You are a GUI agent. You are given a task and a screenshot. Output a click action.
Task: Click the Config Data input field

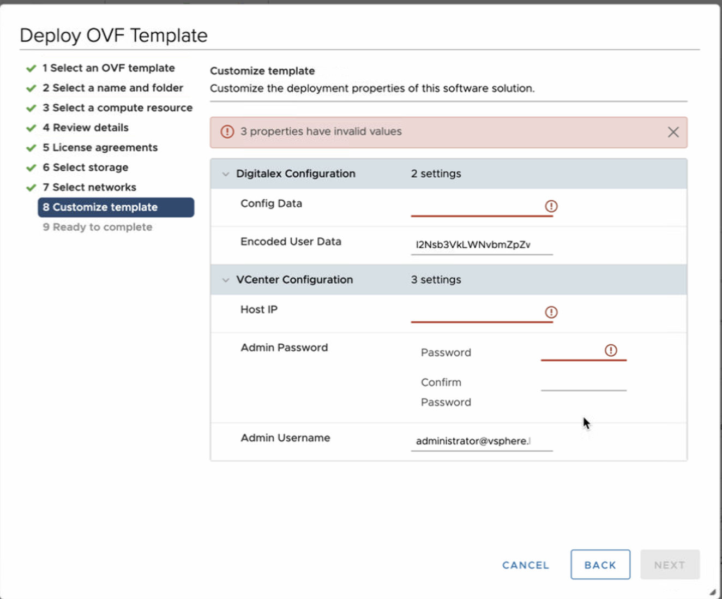coord(476,206)
